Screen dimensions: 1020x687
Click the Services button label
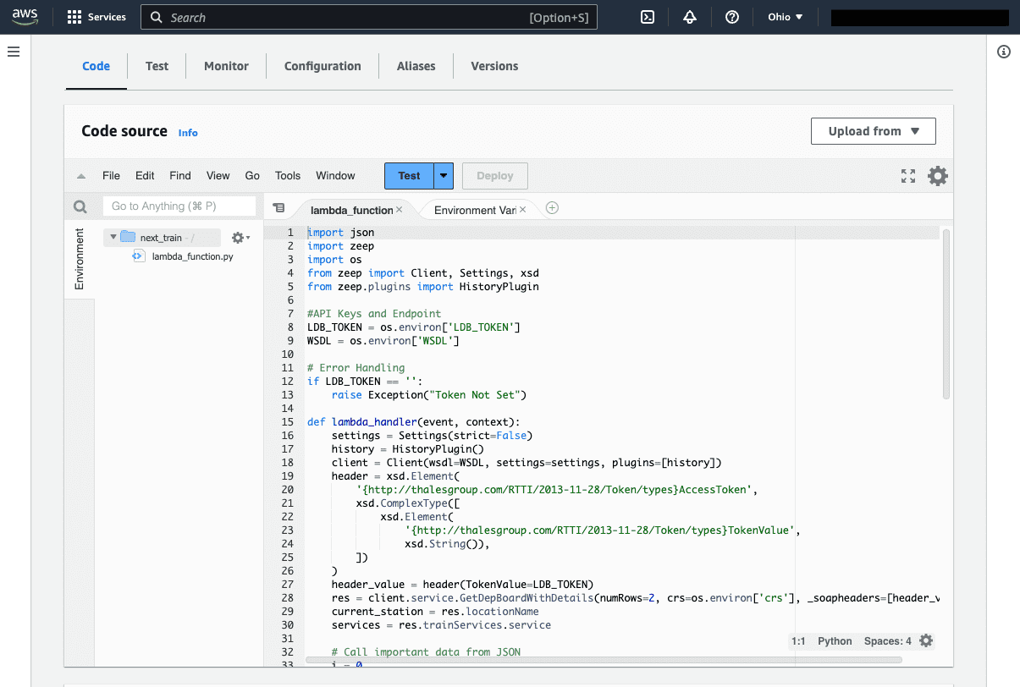point(107,17)
